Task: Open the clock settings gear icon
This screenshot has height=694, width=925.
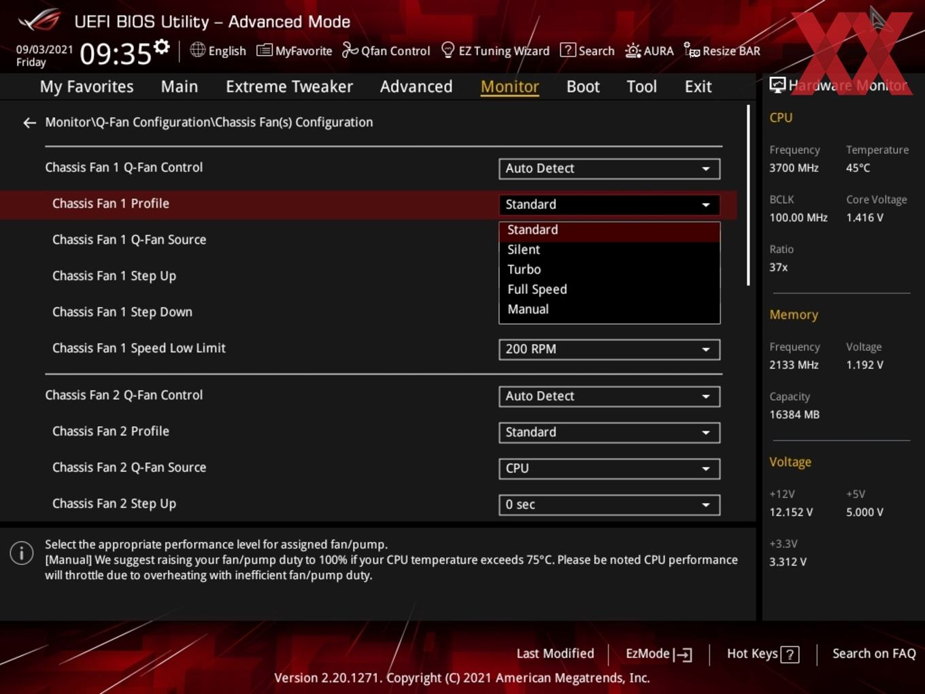Action: tap(162, 46)
